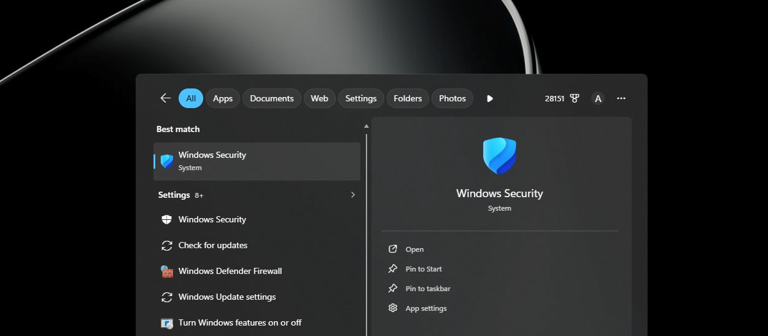Open the 28151 rewards points trophy icon
Image resolution: width=768 pixels, height=336 pixels.
[x=575, y=98]
